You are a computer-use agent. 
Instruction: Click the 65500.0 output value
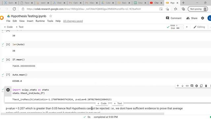click(x=17, y=81)
